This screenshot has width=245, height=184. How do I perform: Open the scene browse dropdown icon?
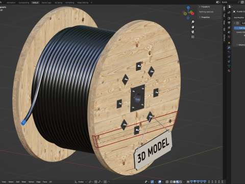tap(218, 2)
